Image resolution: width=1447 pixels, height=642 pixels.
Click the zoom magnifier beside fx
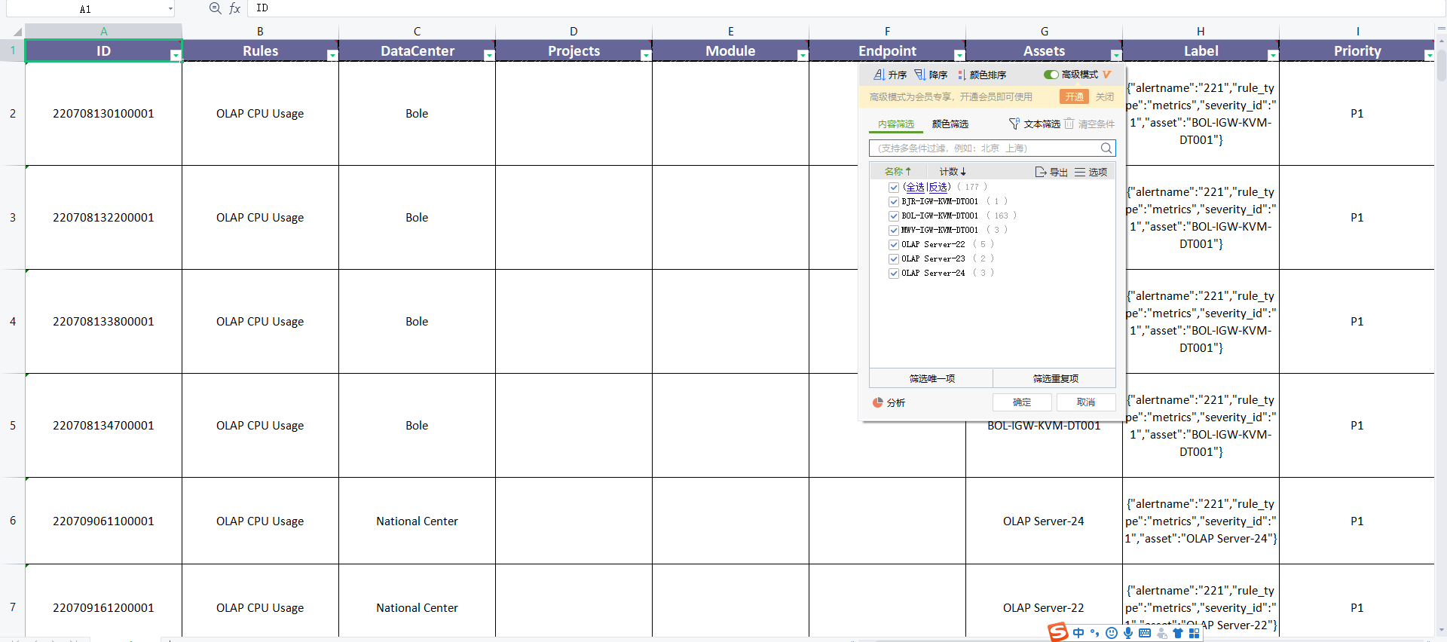pyautogui.click(x=216, y=8)
